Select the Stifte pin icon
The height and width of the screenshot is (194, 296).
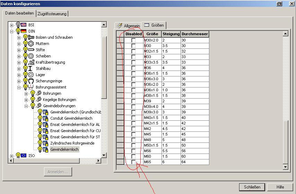[x=31, y=50]
